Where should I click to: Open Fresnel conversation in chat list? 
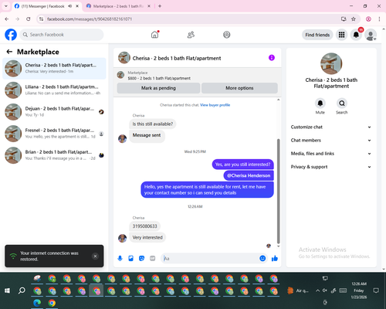[54, 134]
